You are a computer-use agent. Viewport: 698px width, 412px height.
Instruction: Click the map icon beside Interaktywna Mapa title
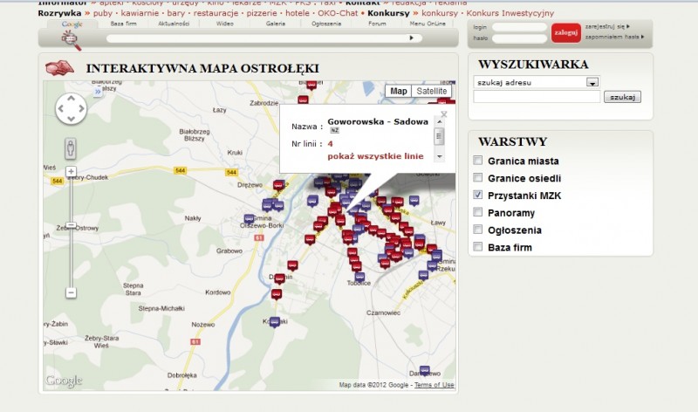click(x=59, y=68)
